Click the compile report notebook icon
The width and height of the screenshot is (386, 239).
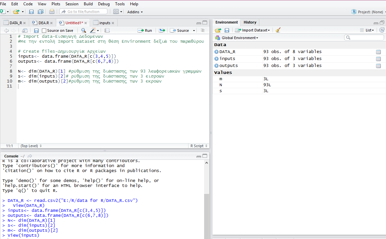[x=107, y=30]
